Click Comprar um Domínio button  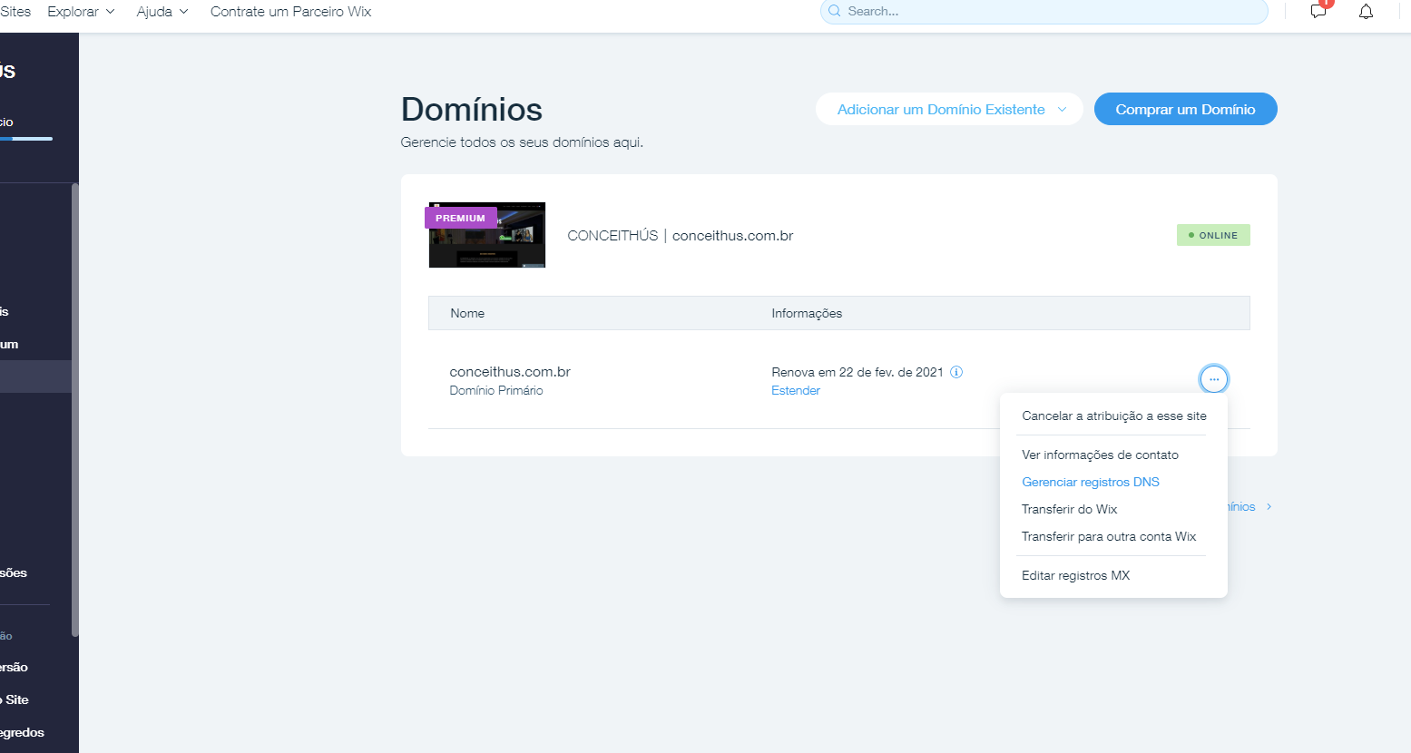pyautogui.click(x=1185, y=110)
